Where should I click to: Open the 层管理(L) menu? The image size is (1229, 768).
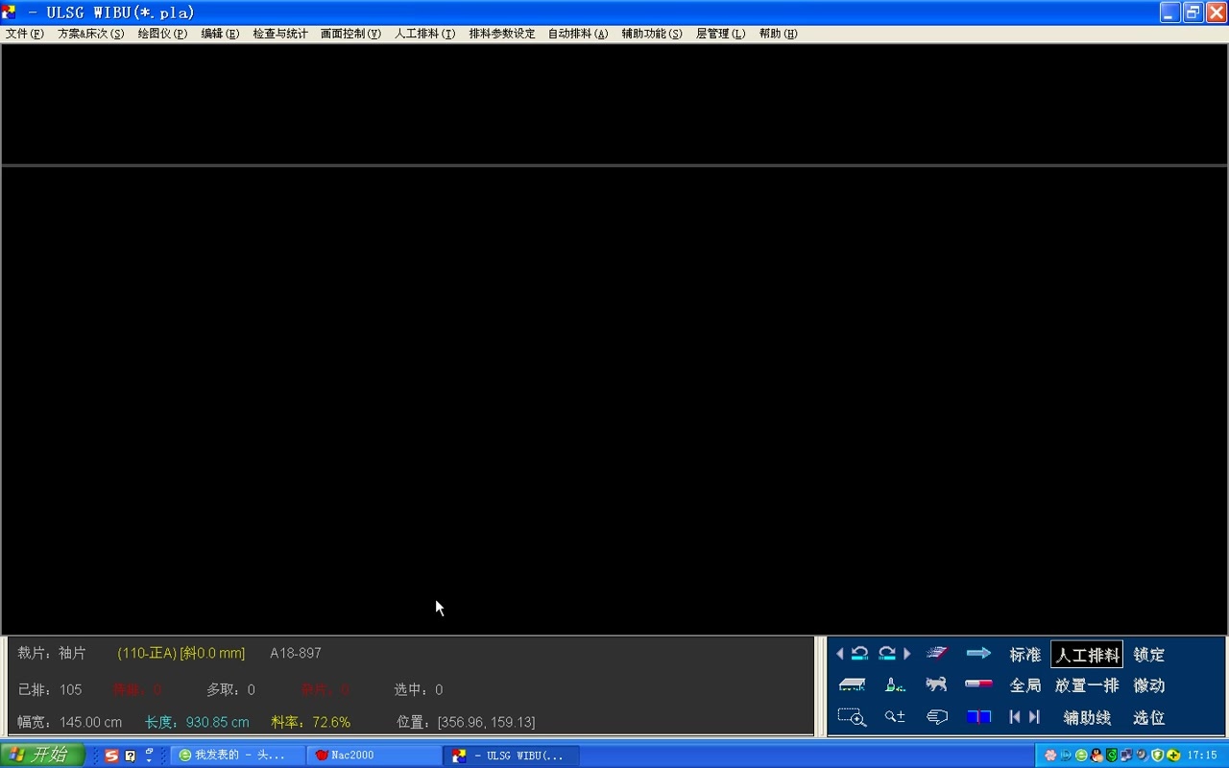click(x=720, y=34)
